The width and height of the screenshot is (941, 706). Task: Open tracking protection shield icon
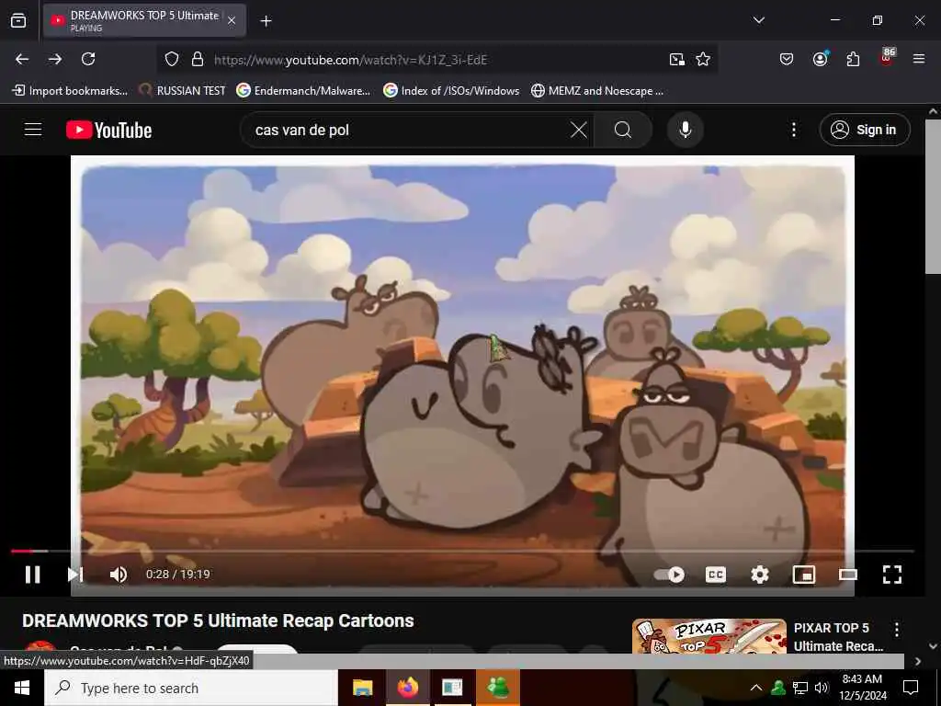click(x=172, y=60)
